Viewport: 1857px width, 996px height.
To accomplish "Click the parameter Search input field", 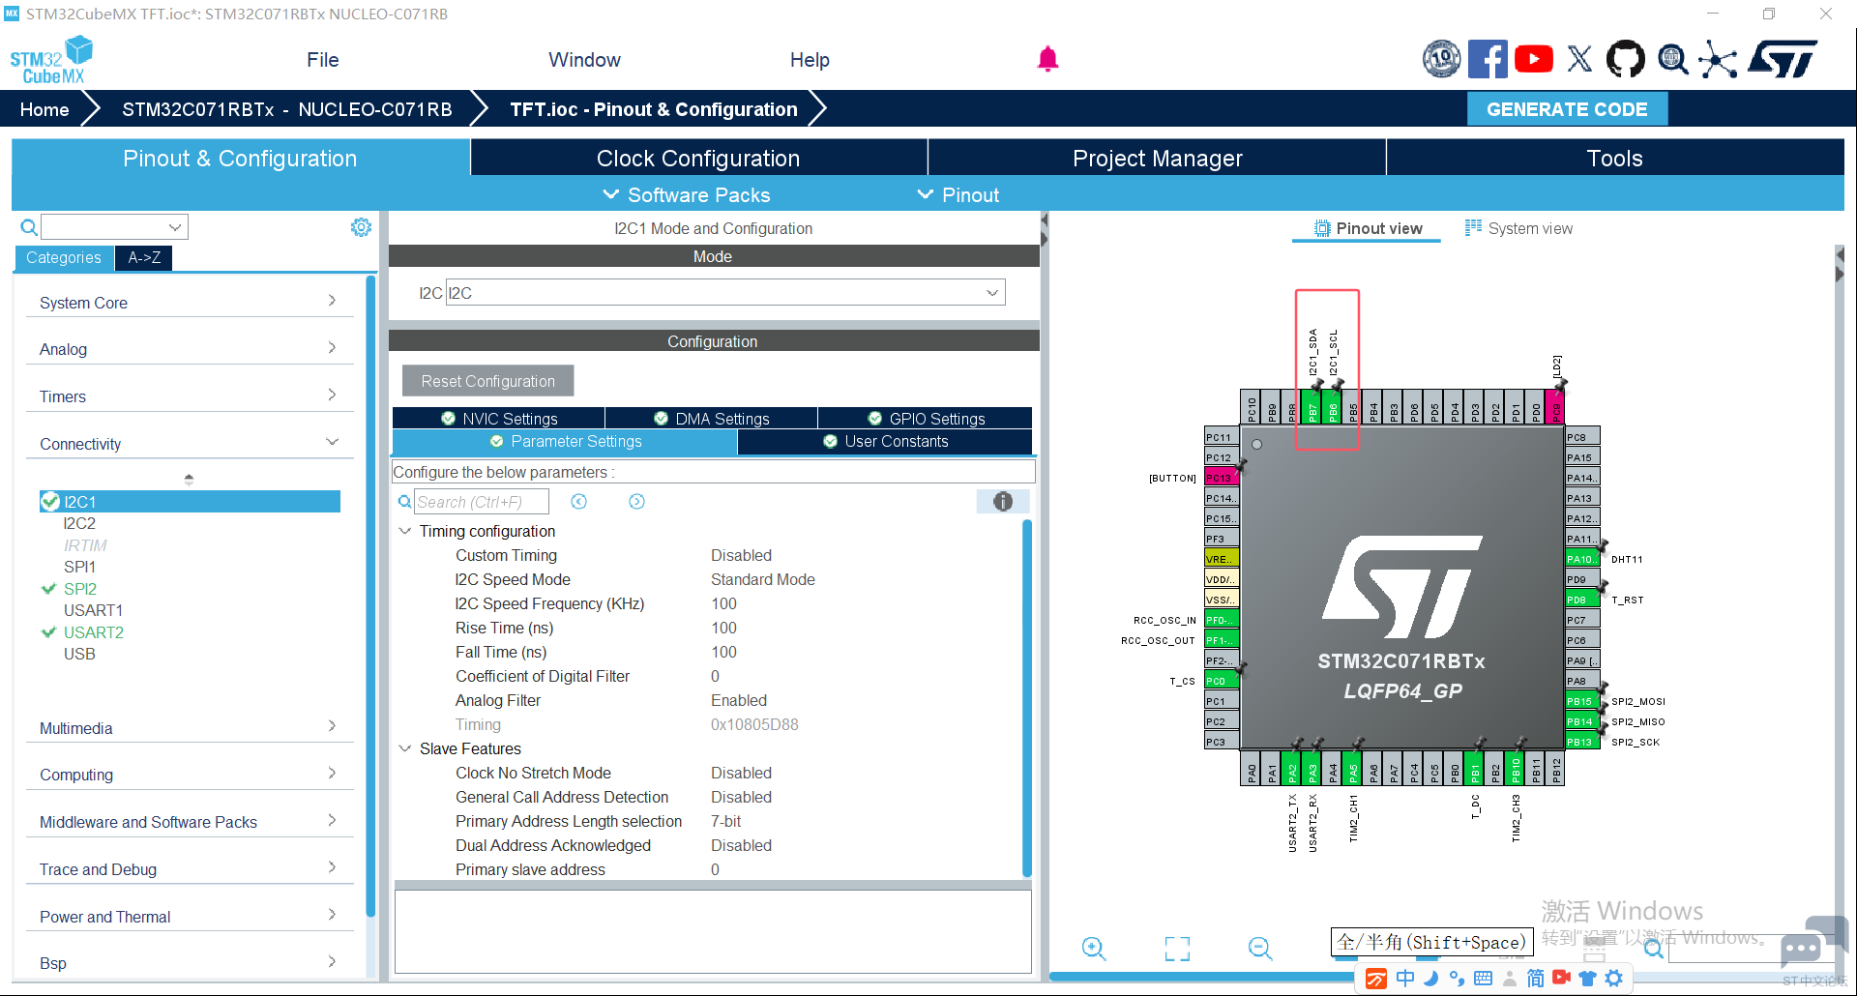I will point(481,502).
